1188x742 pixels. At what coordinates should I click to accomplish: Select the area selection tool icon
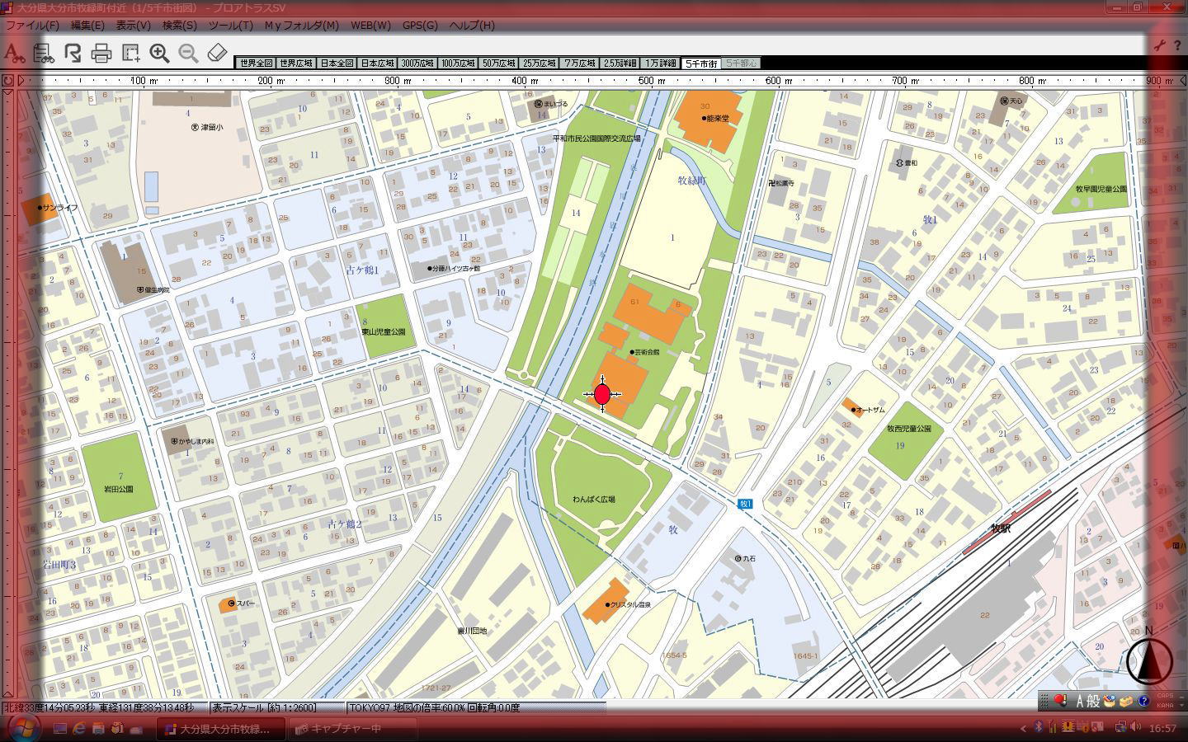[x=130, y=54]
